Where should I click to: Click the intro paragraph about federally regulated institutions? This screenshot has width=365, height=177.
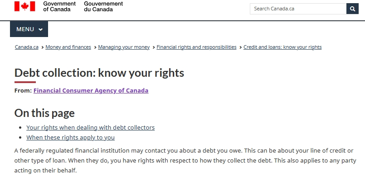point(185,161)
